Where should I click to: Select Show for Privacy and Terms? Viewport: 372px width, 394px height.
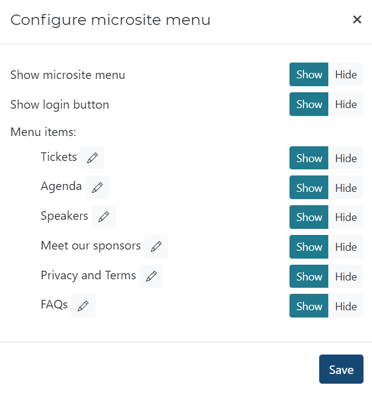(309, 277)
